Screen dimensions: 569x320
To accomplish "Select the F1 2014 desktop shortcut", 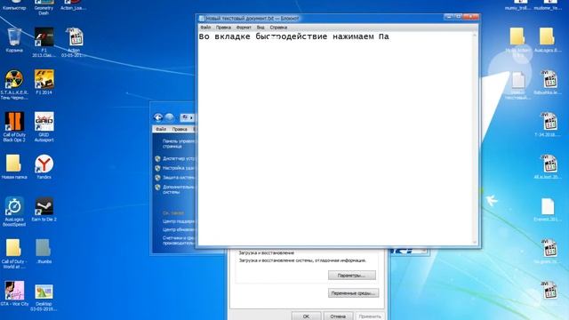I will 44,82.
